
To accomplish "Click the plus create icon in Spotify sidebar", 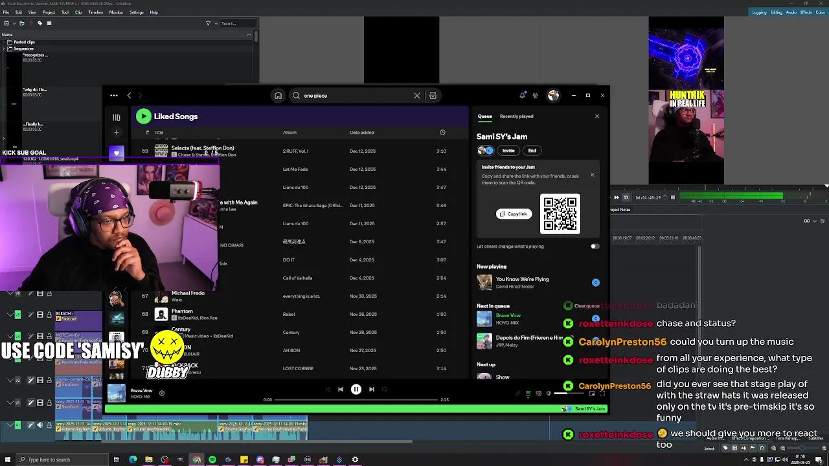I will click(x=117, y=133).
